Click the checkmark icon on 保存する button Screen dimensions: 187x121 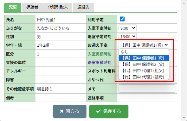(x=98, y=111)
